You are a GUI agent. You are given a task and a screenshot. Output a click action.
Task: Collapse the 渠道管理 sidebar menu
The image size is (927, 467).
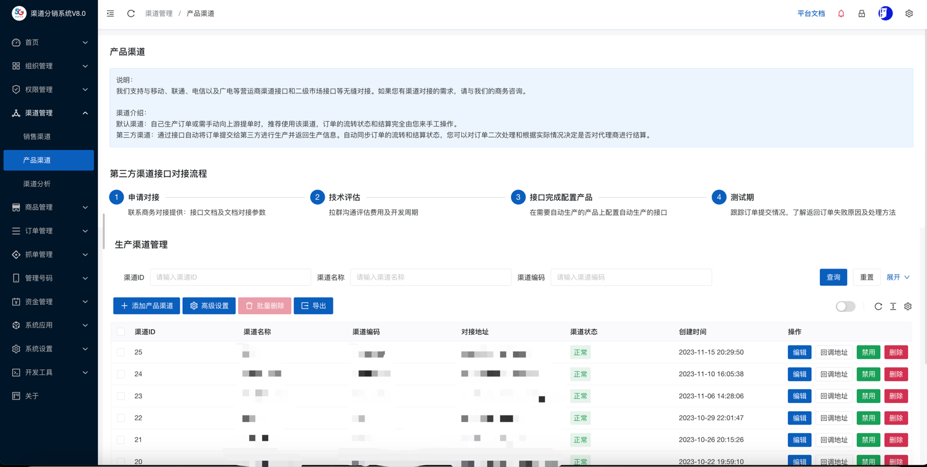click(49, 113)
